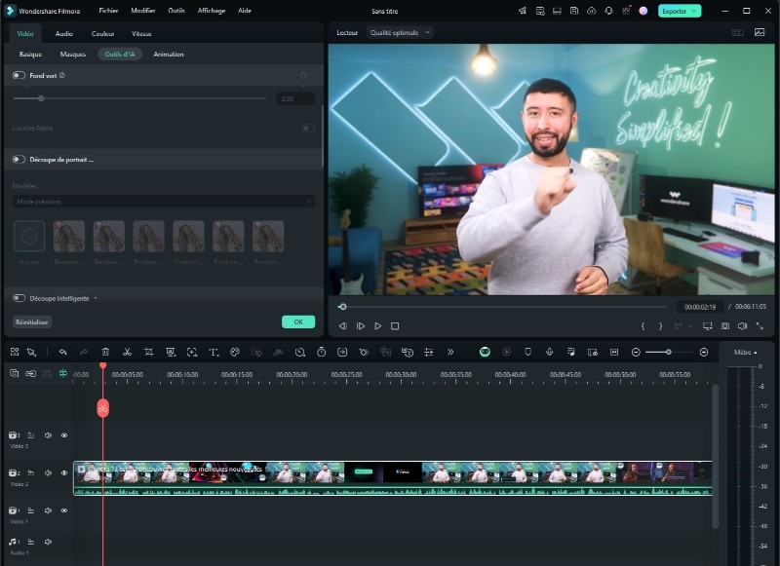Open the user profile avatar
Image resolution: width=780 pixels, height=566 pixels.
(x=643, y=11)
